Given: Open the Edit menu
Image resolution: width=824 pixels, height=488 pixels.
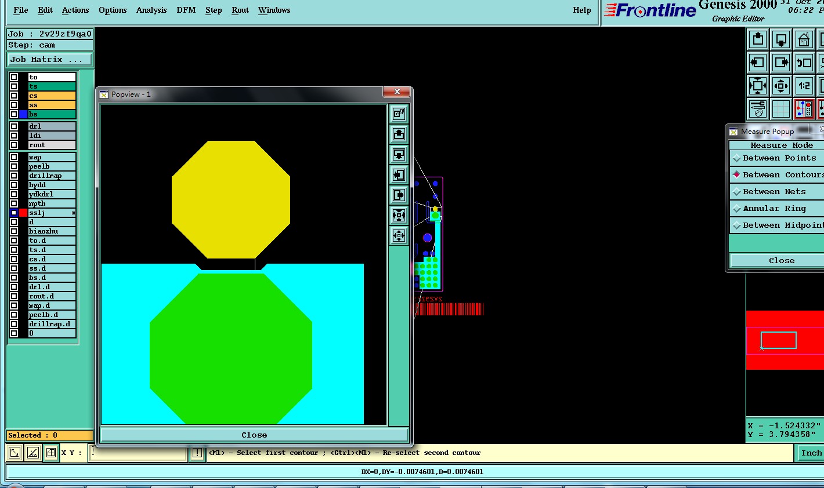Looking at the screenshot, I should click(45, 10).
